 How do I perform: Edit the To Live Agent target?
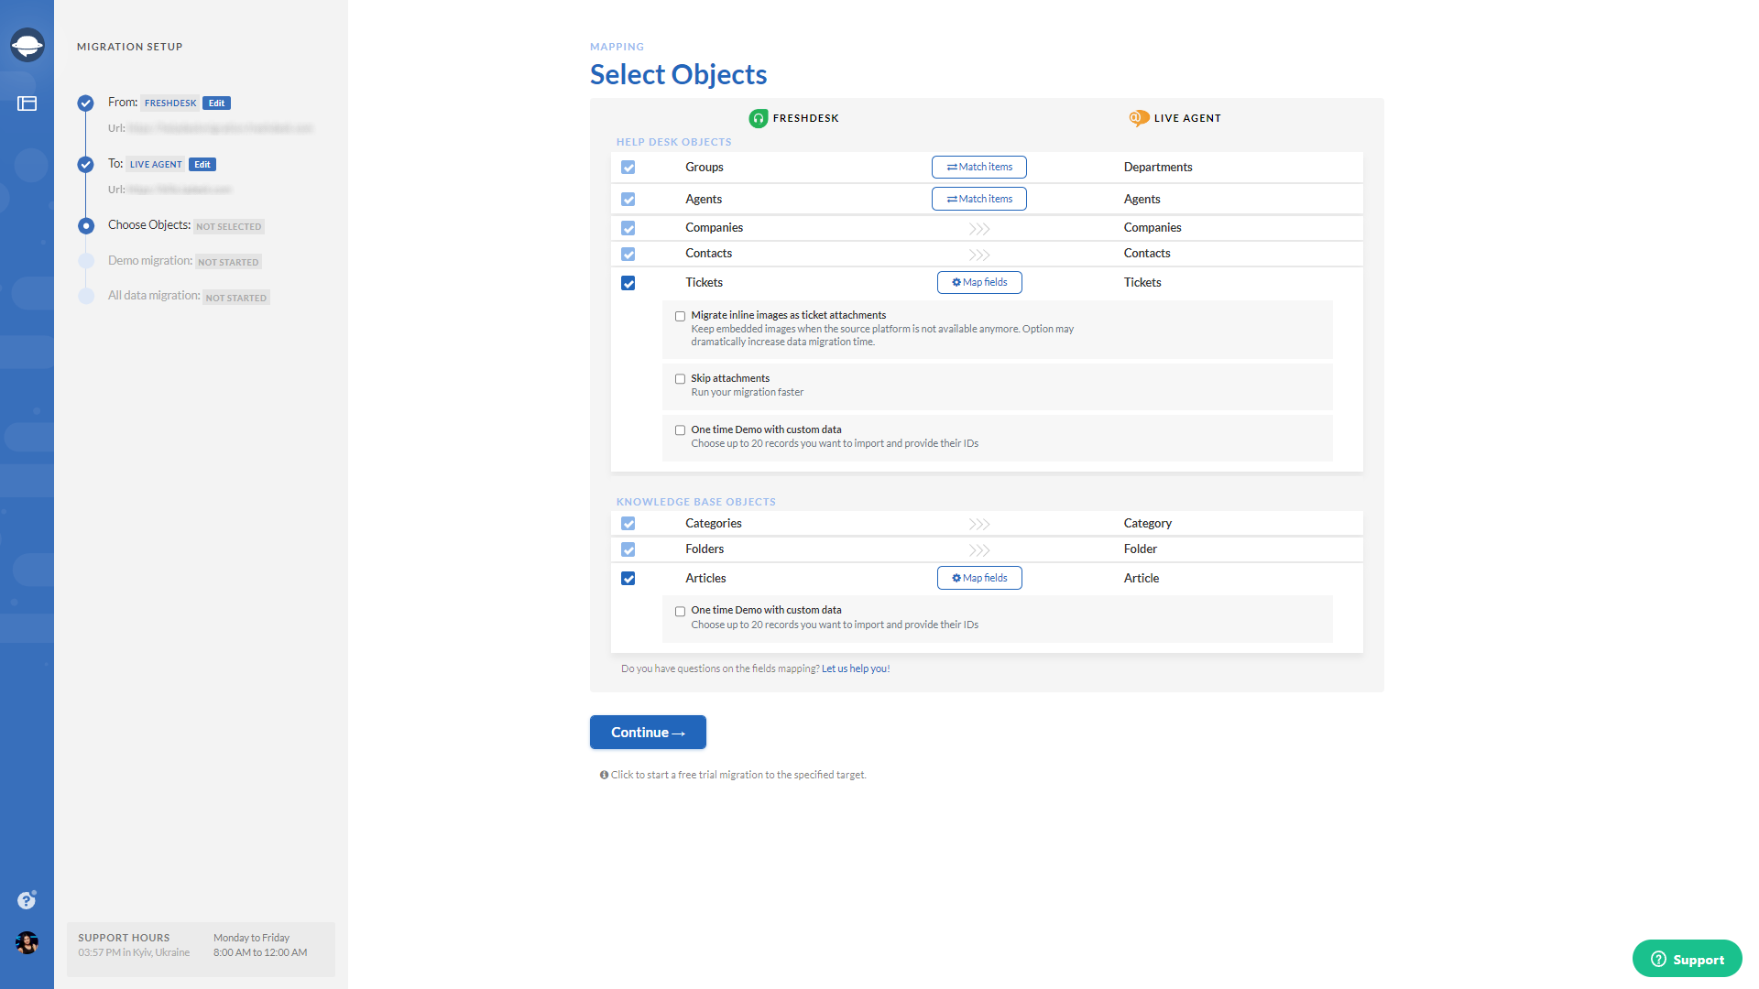click(202, 165)
